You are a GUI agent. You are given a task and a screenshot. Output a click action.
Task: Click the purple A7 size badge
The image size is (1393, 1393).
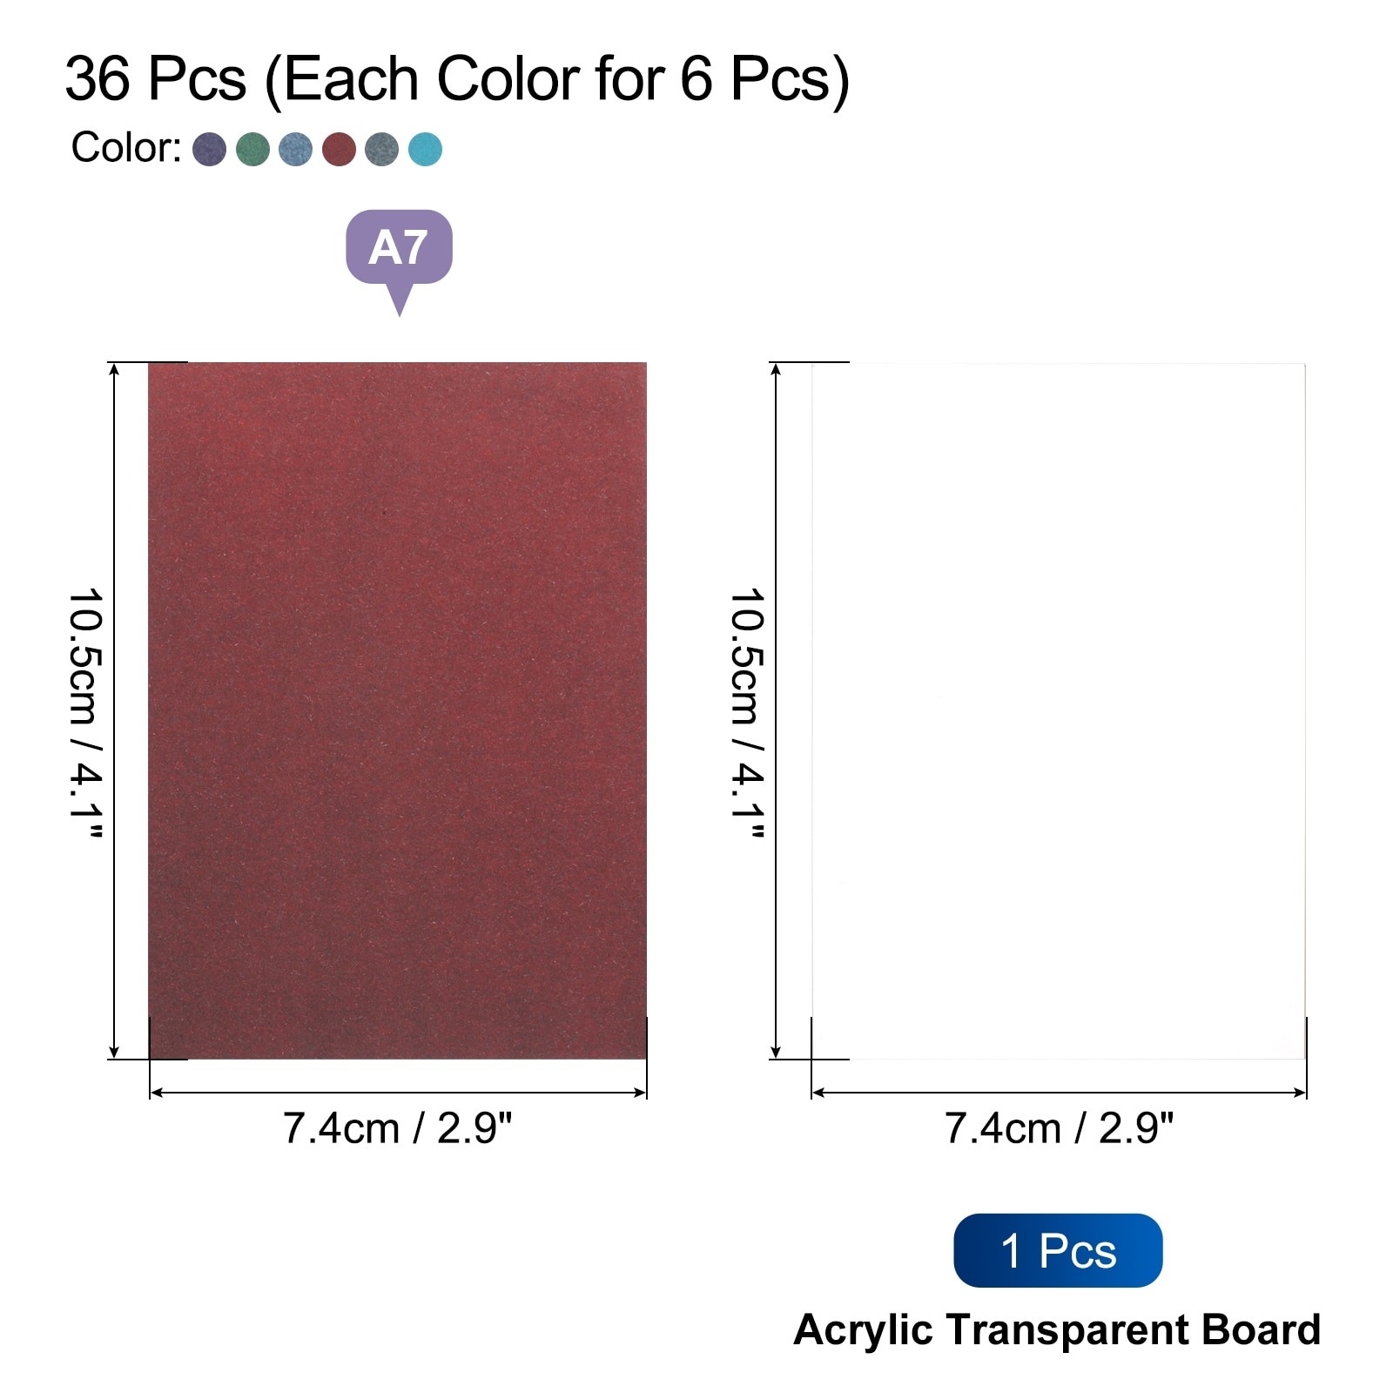tap(399, 248)
